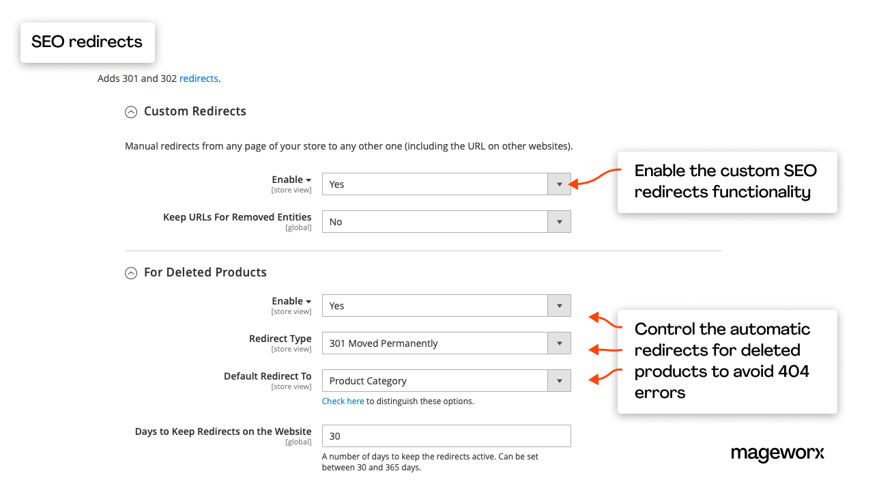Click the Redirect Type dropdown arrow
Screen dimensions: 879x497
[x=559, y=343]
